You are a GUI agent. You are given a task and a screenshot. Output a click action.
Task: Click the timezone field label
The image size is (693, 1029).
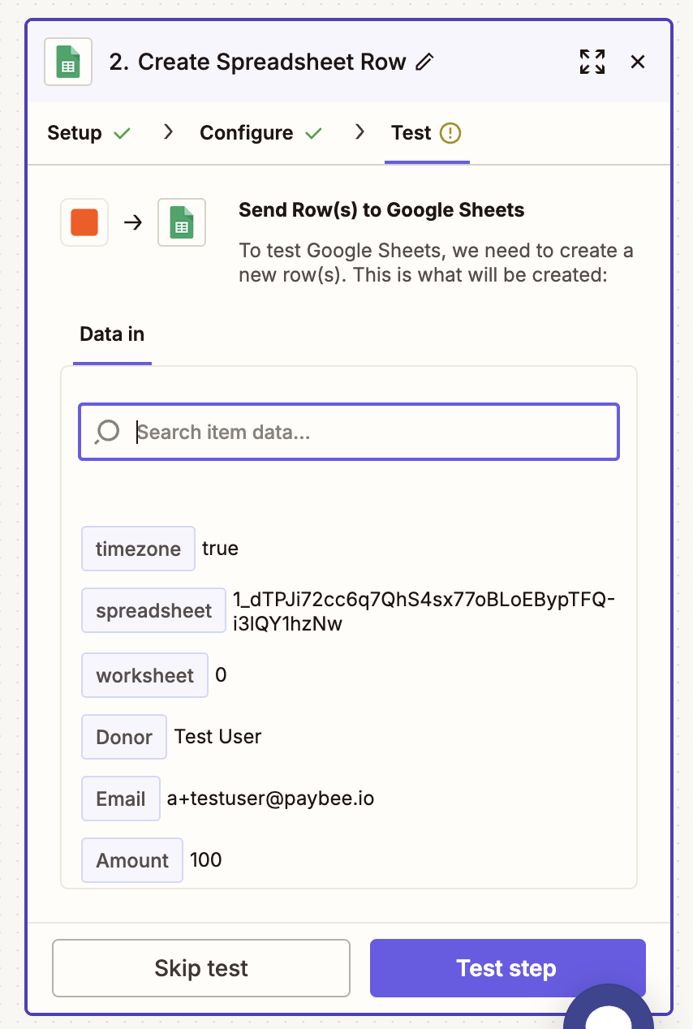(x=138, y=549)
